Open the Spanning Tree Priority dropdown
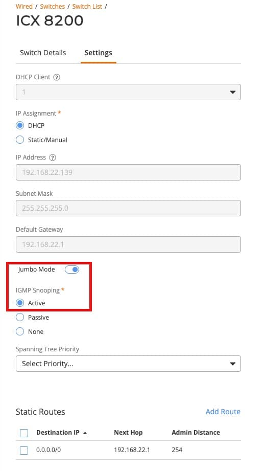 coord(128,364)
